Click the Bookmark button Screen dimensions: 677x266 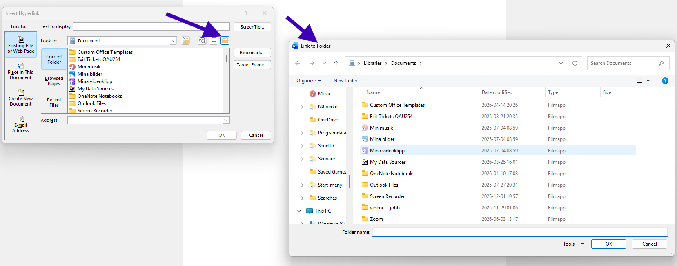click(252, 53)
